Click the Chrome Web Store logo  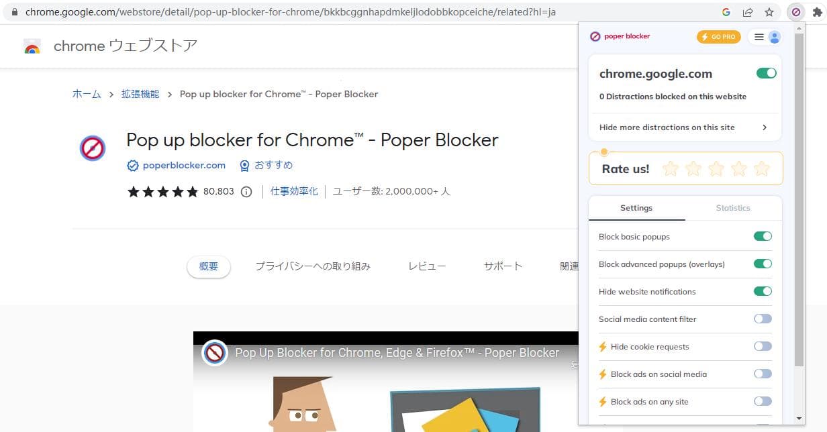coord(31,46)
